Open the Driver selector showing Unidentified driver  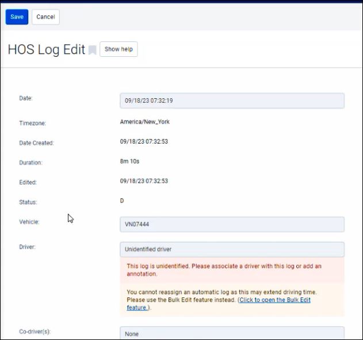[x=232, y=249]
